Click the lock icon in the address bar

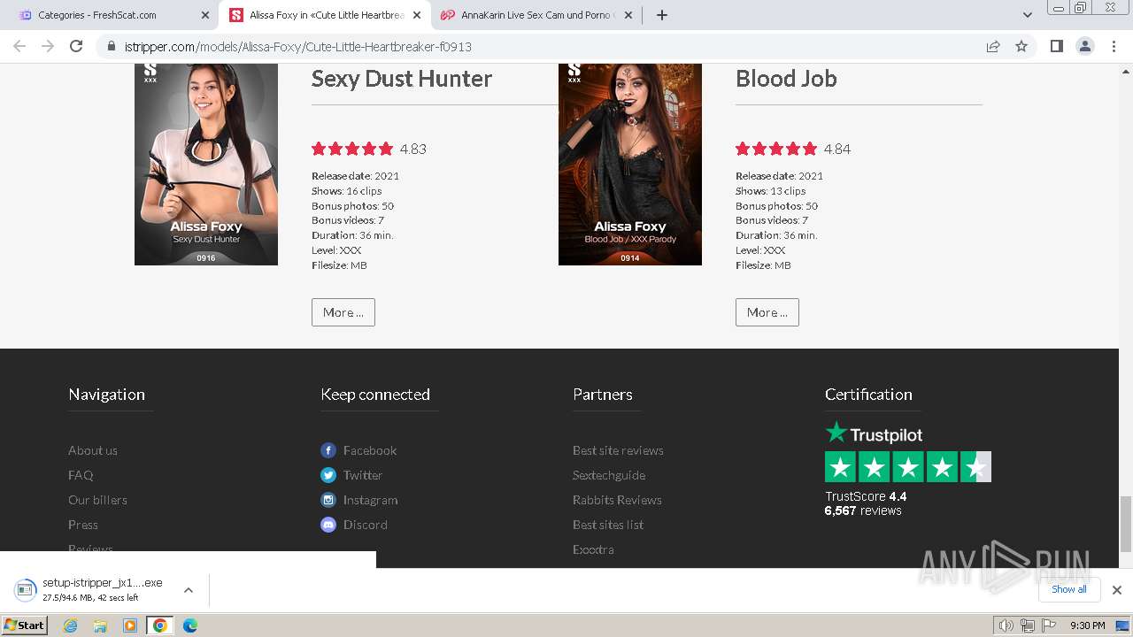112,46
